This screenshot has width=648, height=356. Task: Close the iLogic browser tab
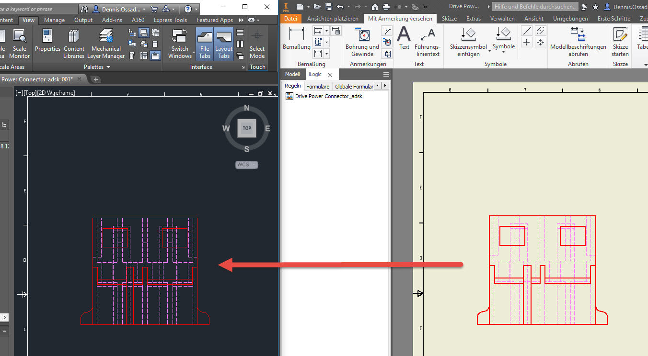pos(330,75)
